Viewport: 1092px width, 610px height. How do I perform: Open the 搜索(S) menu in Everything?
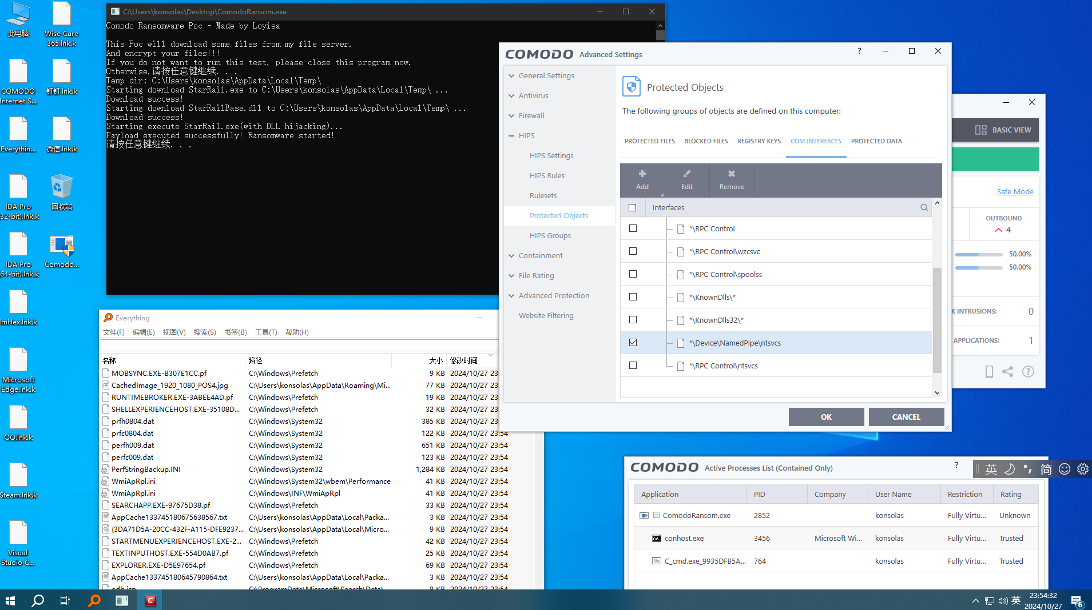click(205, 332)
